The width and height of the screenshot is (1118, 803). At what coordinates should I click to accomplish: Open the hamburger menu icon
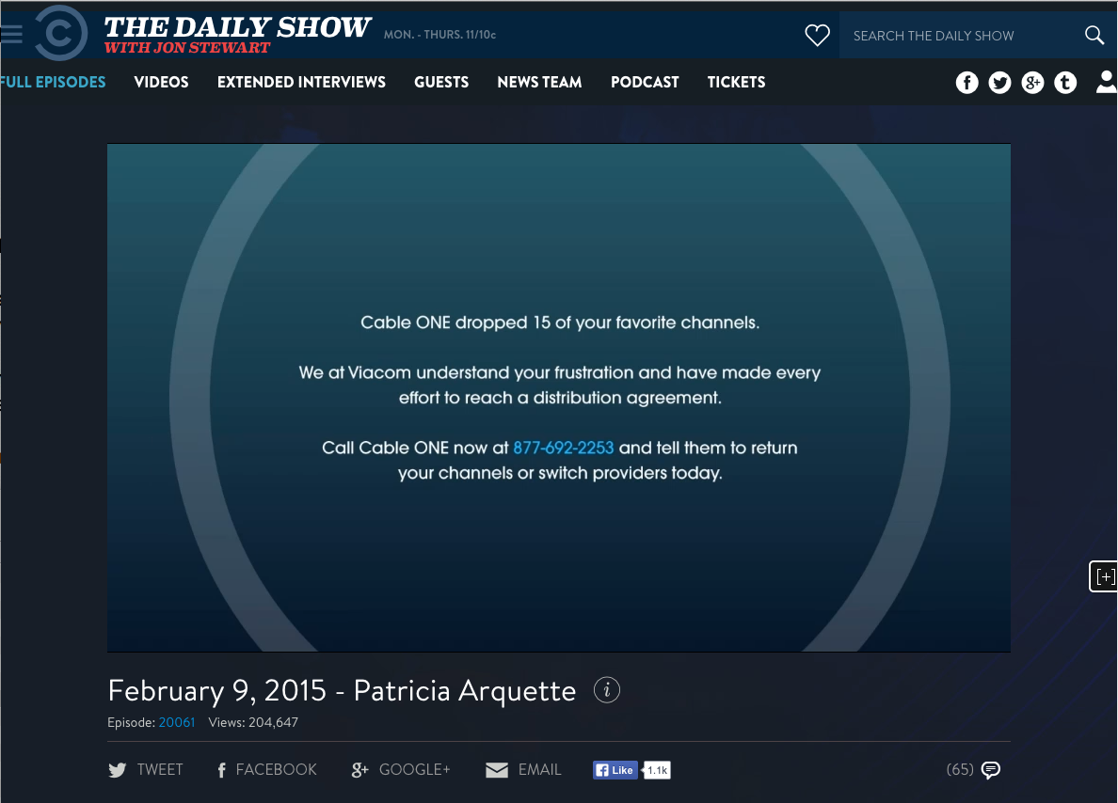pyautogui.click(x=10, y=34)
